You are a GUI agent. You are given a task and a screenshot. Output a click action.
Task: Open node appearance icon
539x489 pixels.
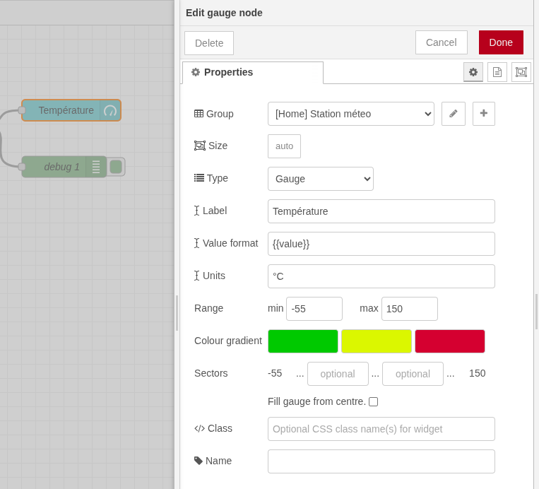click(x=521, y=72)
